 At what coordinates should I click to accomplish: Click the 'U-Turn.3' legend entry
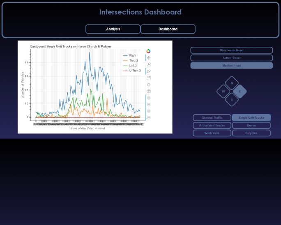132,71
